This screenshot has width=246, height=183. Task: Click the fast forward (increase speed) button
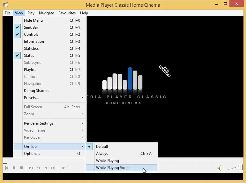click(x=46, y=168)
